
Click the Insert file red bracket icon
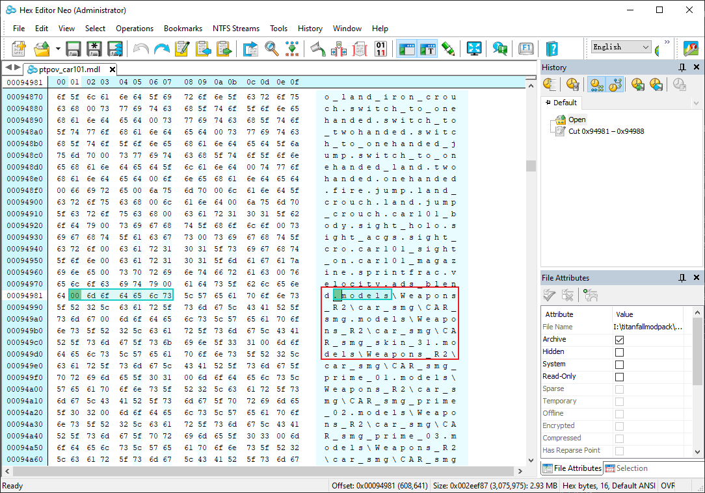click(x=339, y=49)
